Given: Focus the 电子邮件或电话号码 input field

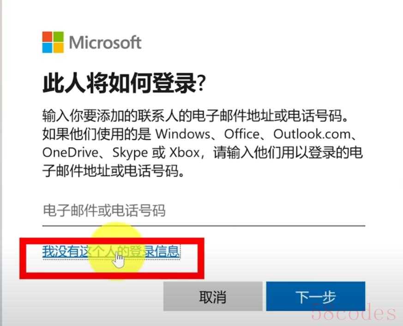Looking at the screenshot, I should (x=204, y=211).
